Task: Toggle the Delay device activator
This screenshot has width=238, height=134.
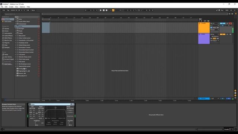Action: pos(30,104)
